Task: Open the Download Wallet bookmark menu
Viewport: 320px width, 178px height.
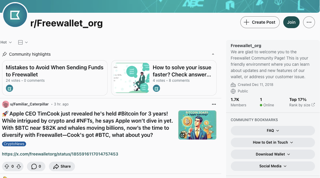Action: coord(273,154)
